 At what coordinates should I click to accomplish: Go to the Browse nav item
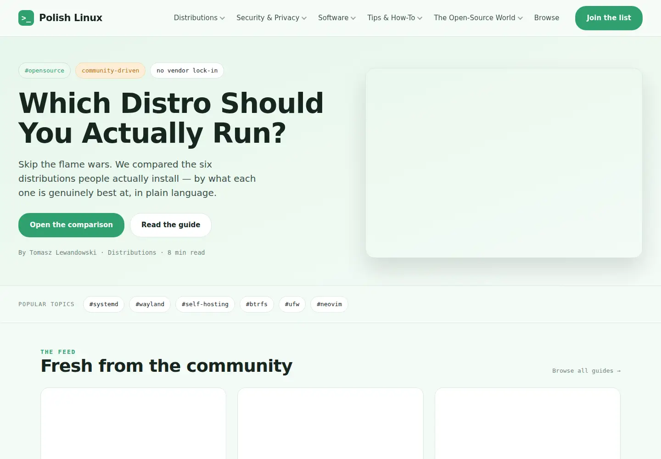pos(547,18)
